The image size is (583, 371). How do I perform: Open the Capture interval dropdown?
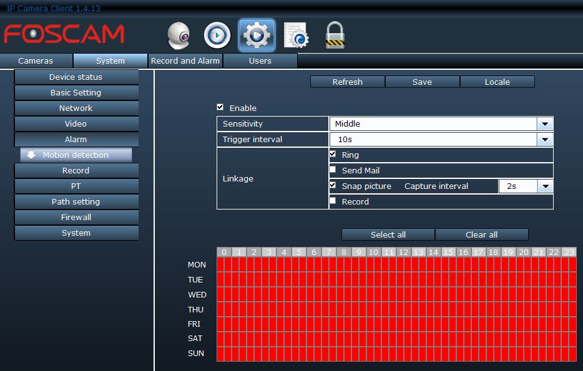pos(545,186)
